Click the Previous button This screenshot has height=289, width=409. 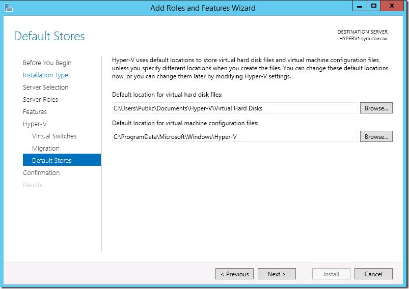tap(234, 274)
